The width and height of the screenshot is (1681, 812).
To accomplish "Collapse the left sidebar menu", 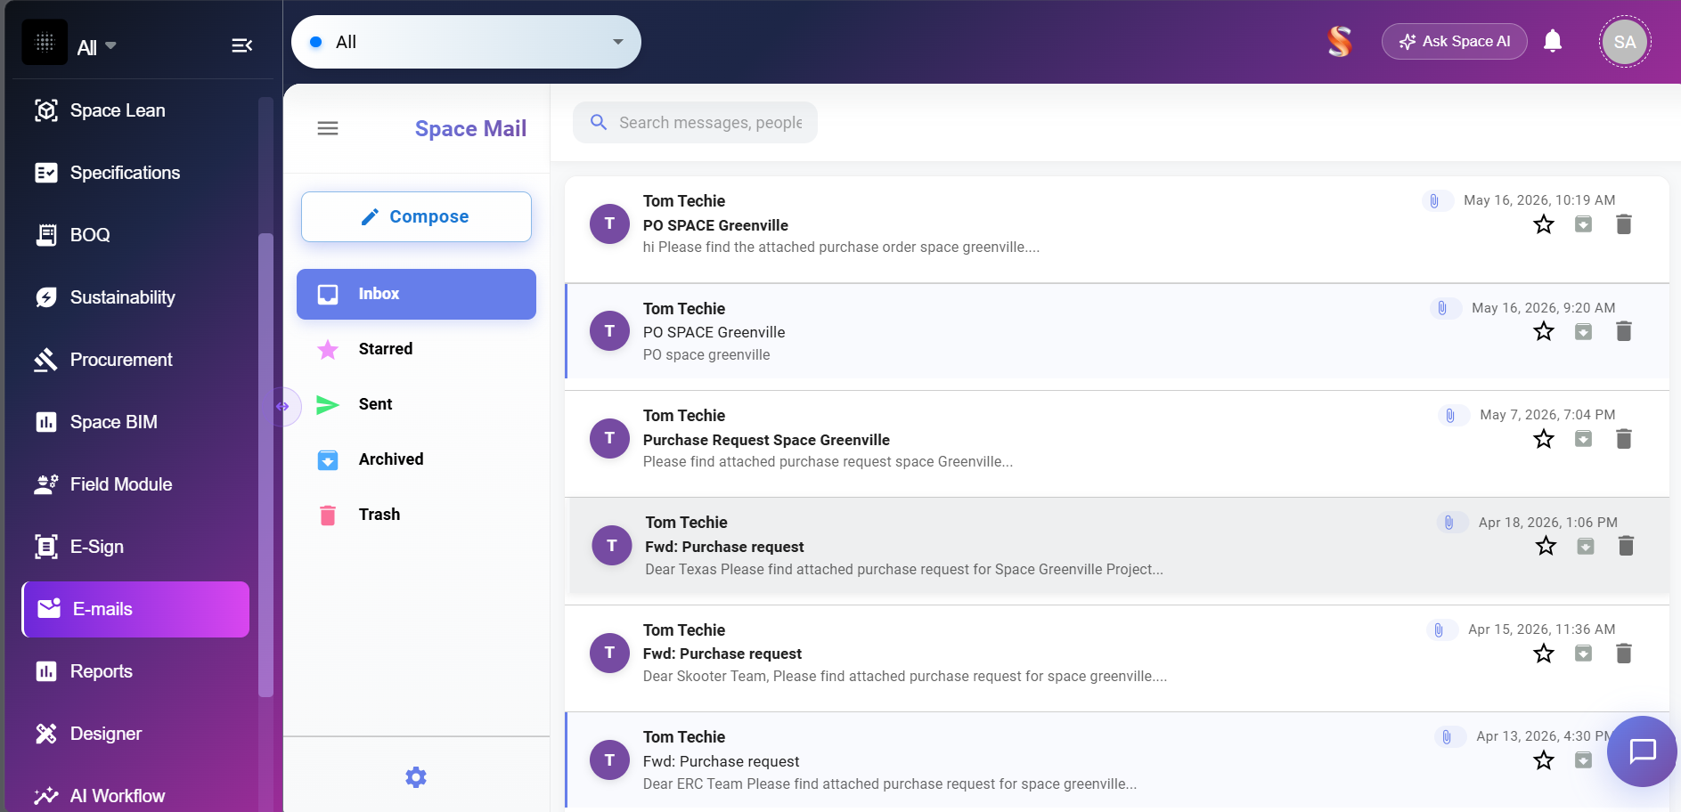I will [241, 45].
